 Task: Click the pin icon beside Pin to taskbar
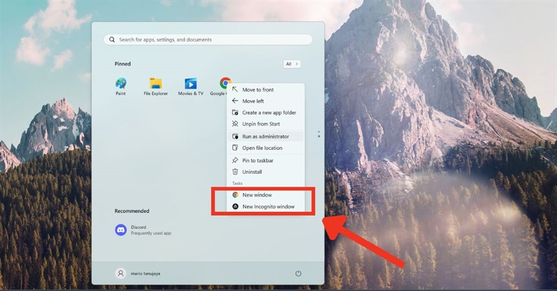pos(235,161)
